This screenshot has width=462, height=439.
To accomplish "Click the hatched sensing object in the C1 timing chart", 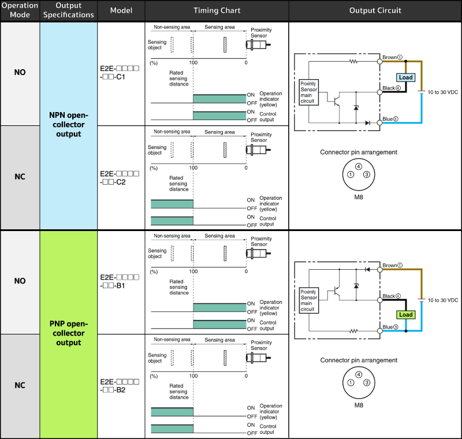I will click(225, 45).
